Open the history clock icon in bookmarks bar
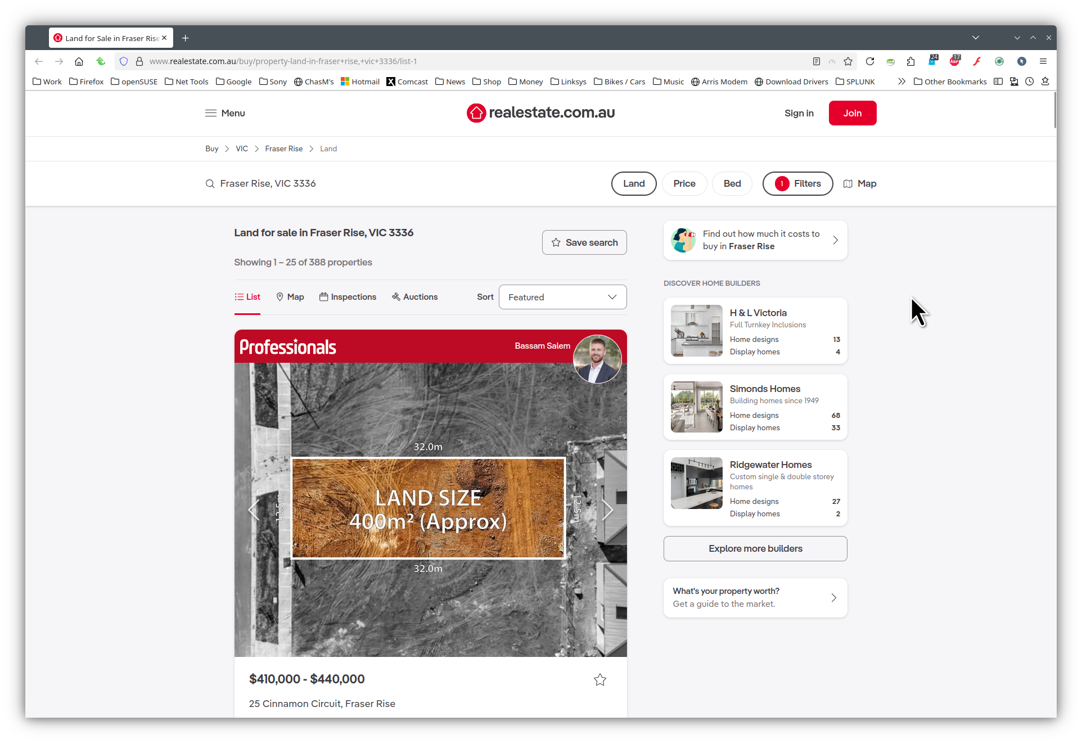Screen dimensions: 1082x743 pyautogui.click(x=1030, y=82)
